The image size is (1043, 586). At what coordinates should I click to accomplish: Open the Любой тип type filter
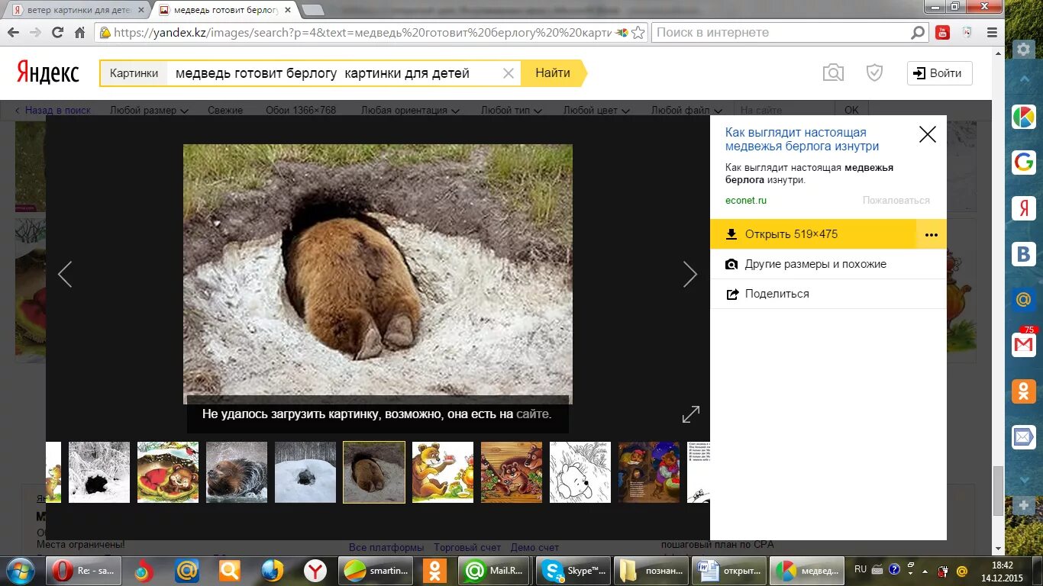pyautogui.click(x=512, y=110)
